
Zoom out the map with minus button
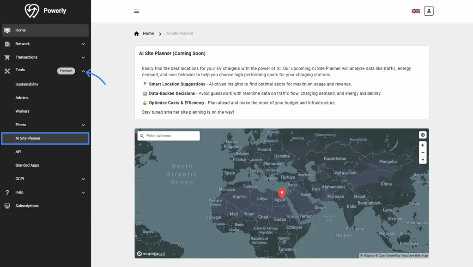[422, 152]
